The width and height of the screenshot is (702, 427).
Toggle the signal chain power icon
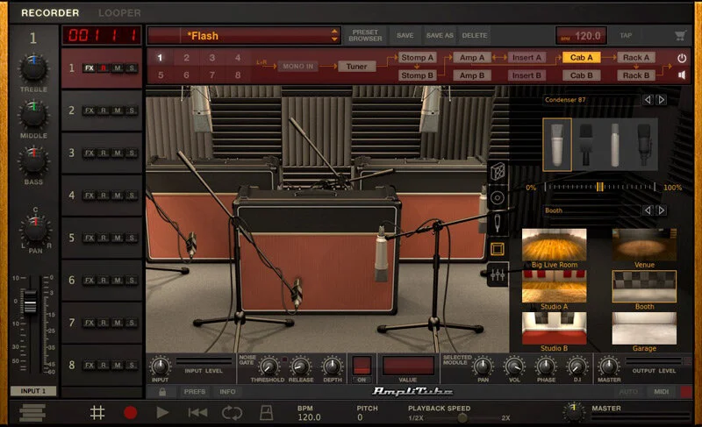[x=682, y=58]
